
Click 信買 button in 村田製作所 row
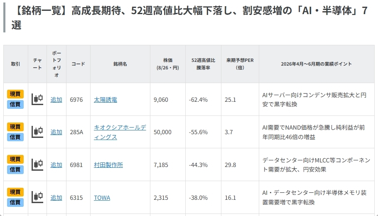pyautogui.click(x=15, y=170)
